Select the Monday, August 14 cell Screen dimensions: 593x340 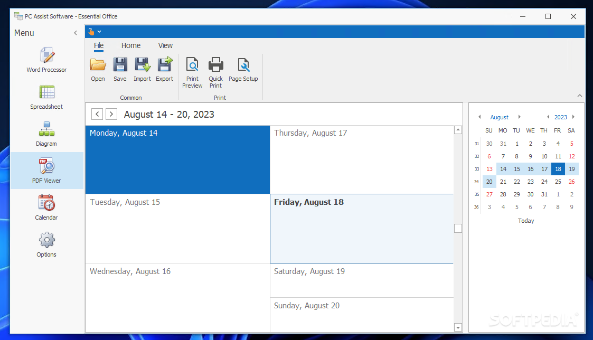tap(178, 159)
